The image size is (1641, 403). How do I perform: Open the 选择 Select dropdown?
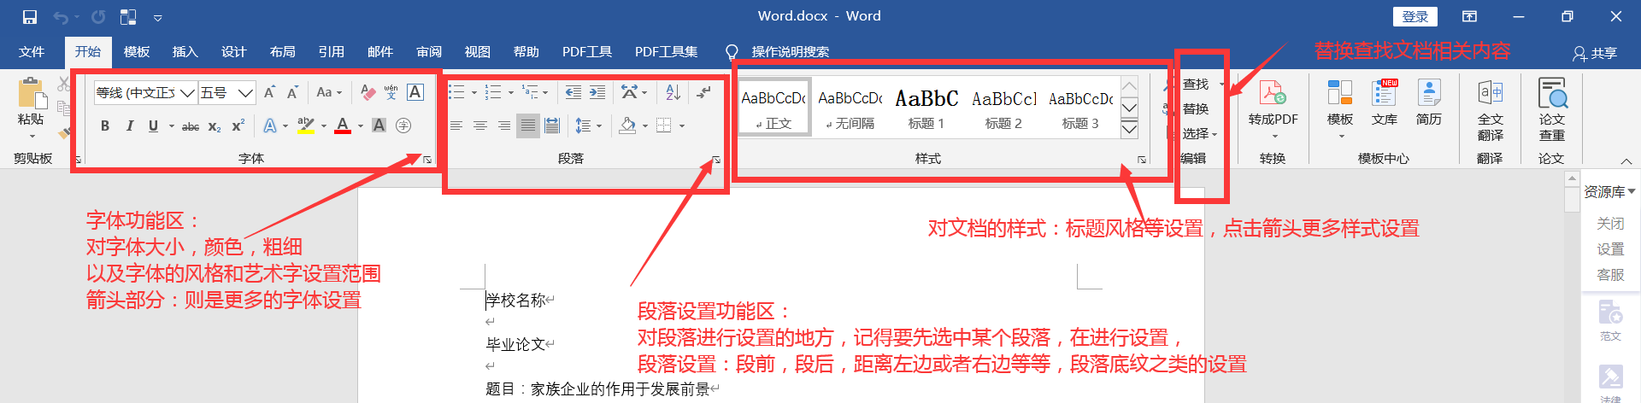(1200, 134)
